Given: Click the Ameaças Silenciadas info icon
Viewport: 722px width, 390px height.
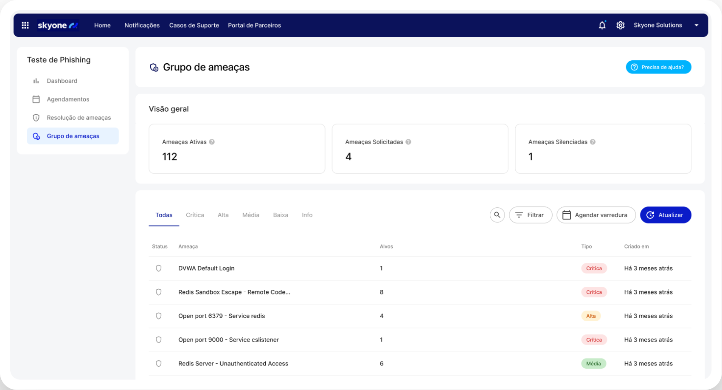Looking at the screenshot, I should click(593, 142).
